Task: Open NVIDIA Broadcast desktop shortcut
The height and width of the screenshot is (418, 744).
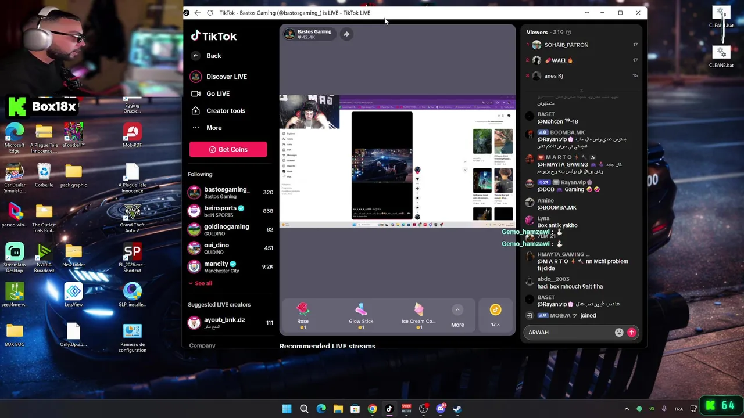Action: 44,258
